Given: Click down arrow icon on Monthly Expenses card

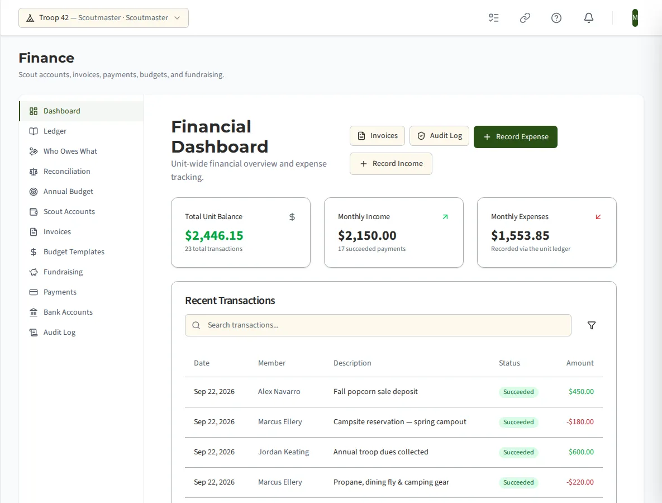Looking at the screenshot, I should (x=598, y=217).
